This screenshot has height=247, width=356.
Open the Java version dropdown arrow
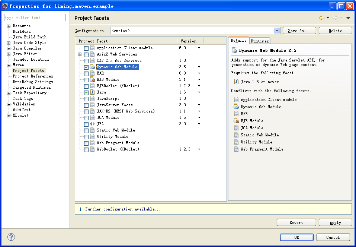pos(199,92)
